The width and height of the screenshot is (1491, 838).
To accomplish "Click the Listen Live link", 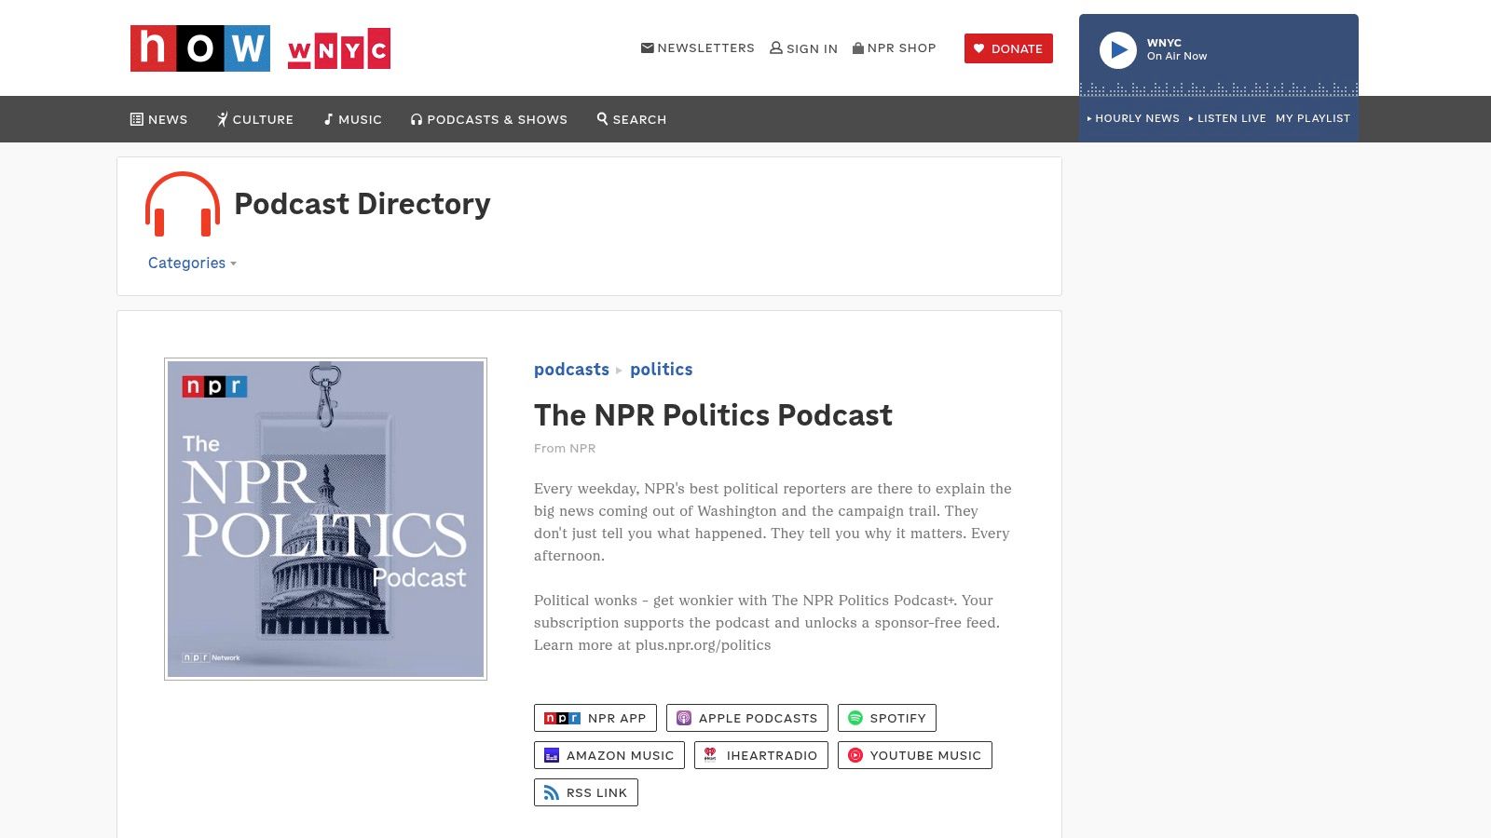I will [x=1227, y=118].
